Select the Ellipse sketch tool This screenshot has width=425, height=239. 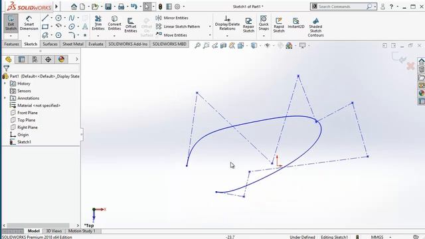click(x=72, y=27)
